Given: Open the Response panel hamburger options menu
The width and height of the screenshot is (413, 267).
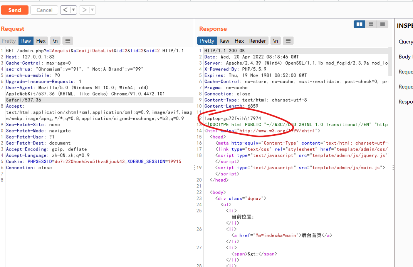Looking at the screenshot, I should (288, 41).
